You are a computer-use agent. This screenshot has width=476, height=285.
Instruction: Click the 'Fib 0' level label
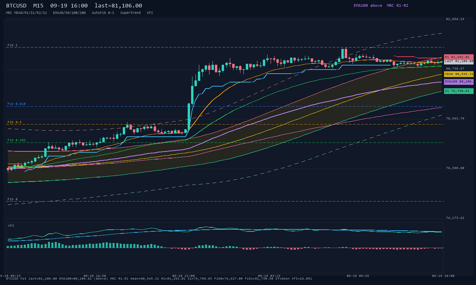pyautogui.click(x=13, y=199)
